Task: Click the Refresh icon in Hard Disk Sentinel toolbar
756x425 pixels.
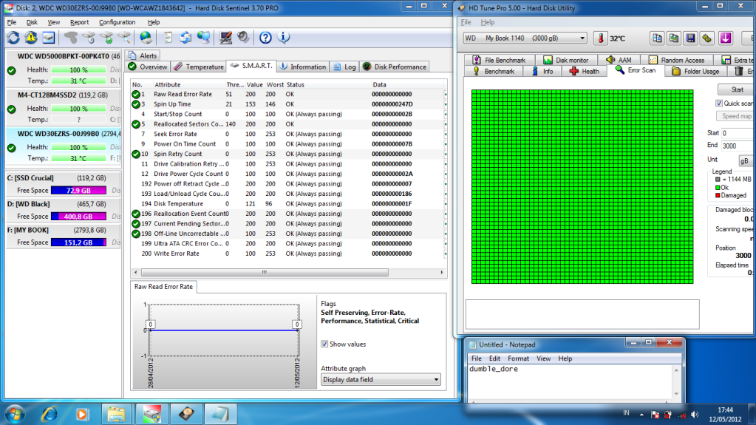Action: click(13, 38)
